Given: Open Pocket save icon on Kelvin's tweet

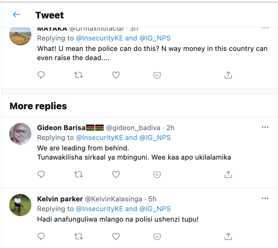Looking at the screenshot, I should pyautogui.click(x=157, y=236).
